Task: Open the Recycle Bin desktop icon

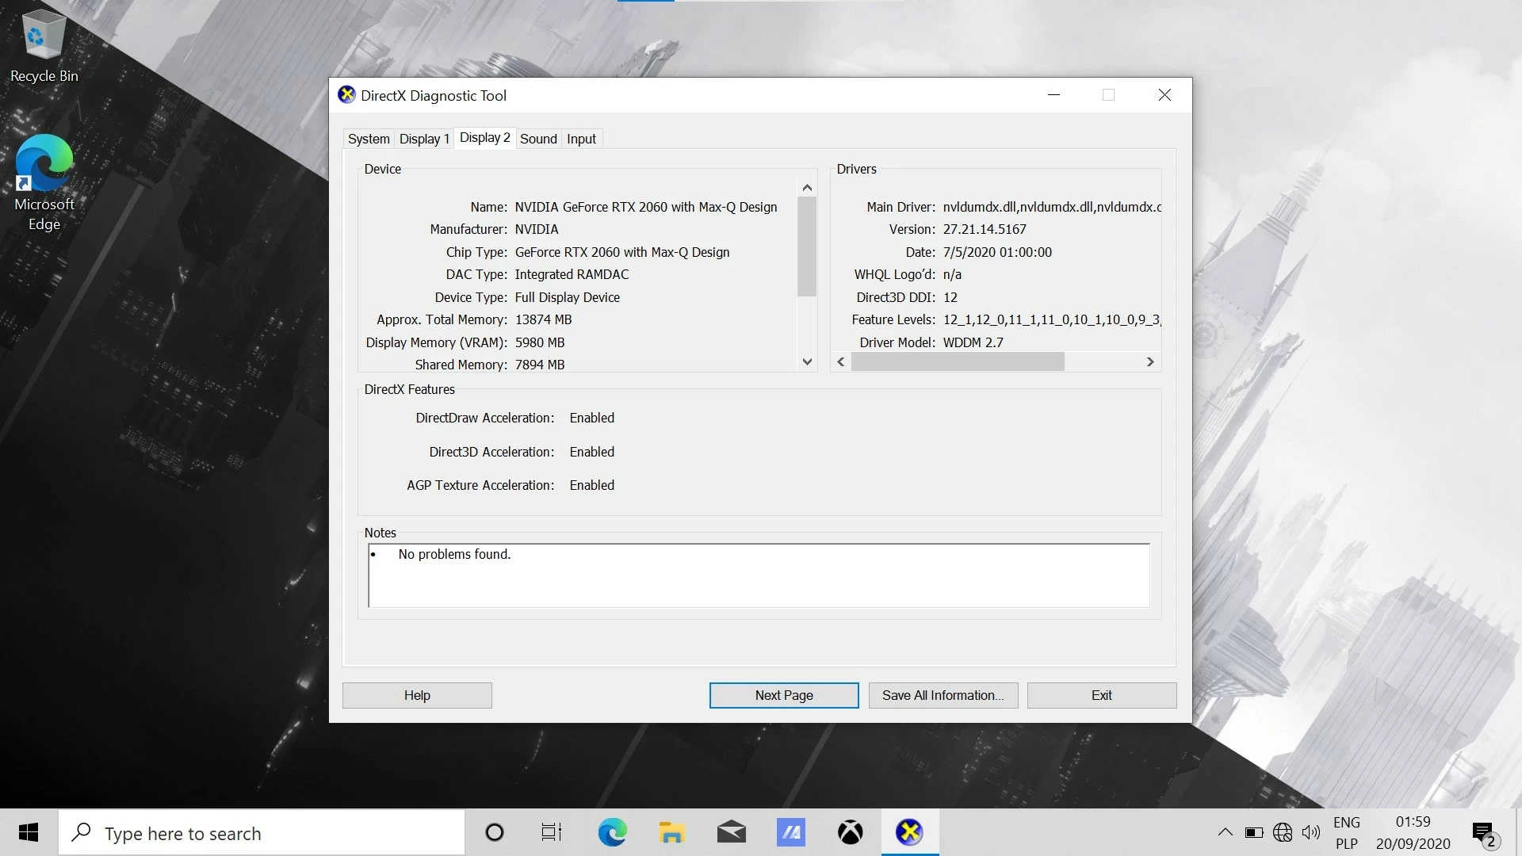Action: pos(44,46)
